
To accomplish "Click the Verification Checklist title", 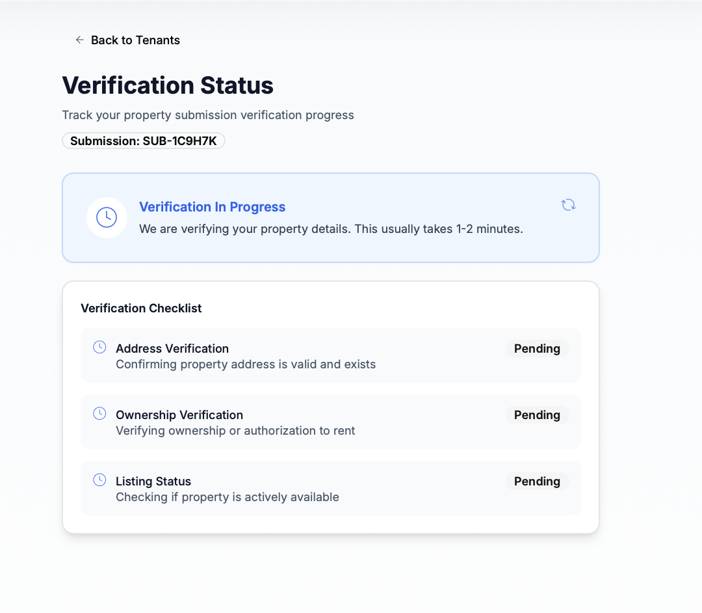I will pyautogui.click(x=141, y=308).
